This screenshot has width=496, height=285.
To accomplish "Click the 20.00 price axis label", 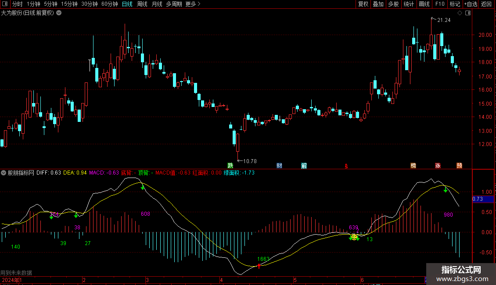I will (x=485, y=35).
